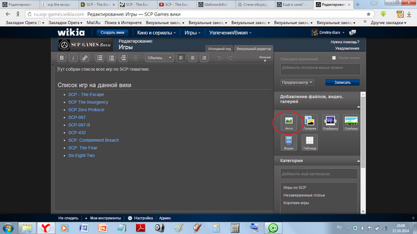Create a numbered list
This screenshot has height=234, width=417.
point(111,58)
